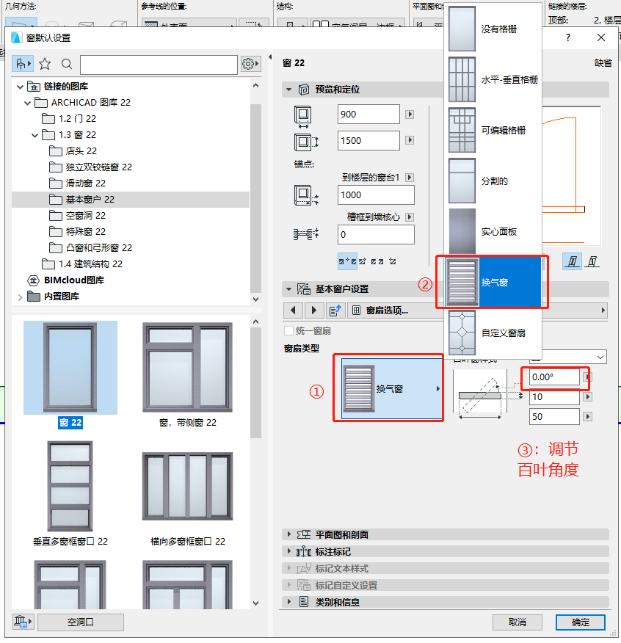Open the library settings gear icon
Screen dimensions: 621x643
click(x=249, y=64)
